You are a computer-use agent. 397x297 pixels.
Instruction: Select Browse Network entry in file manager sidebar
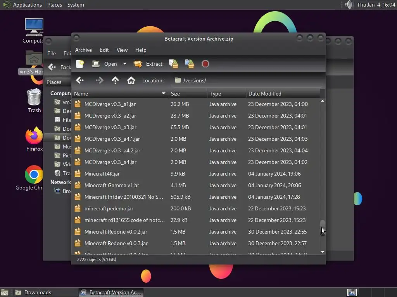pyautogui.click(x=62, y=191)
